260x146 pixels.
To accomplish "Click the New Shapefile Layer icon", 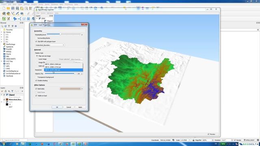I will 13,13.
